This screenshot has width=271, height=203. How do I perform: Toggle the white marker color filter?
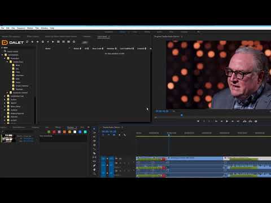coord(75,132)
